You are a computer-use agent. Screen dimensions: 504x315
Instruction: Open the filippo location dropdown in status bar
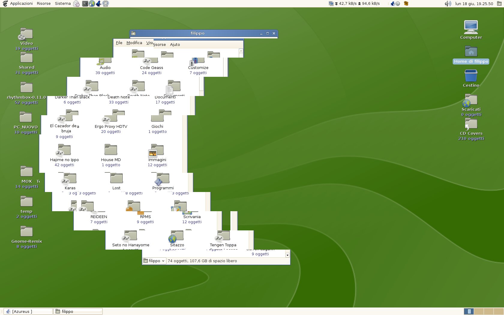click(x=154, y=261)
